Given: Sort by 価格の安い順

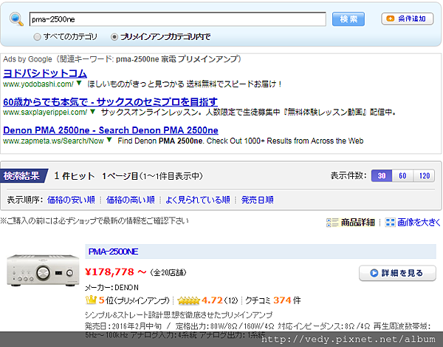Looking at the screenshot, I should 71,200.
